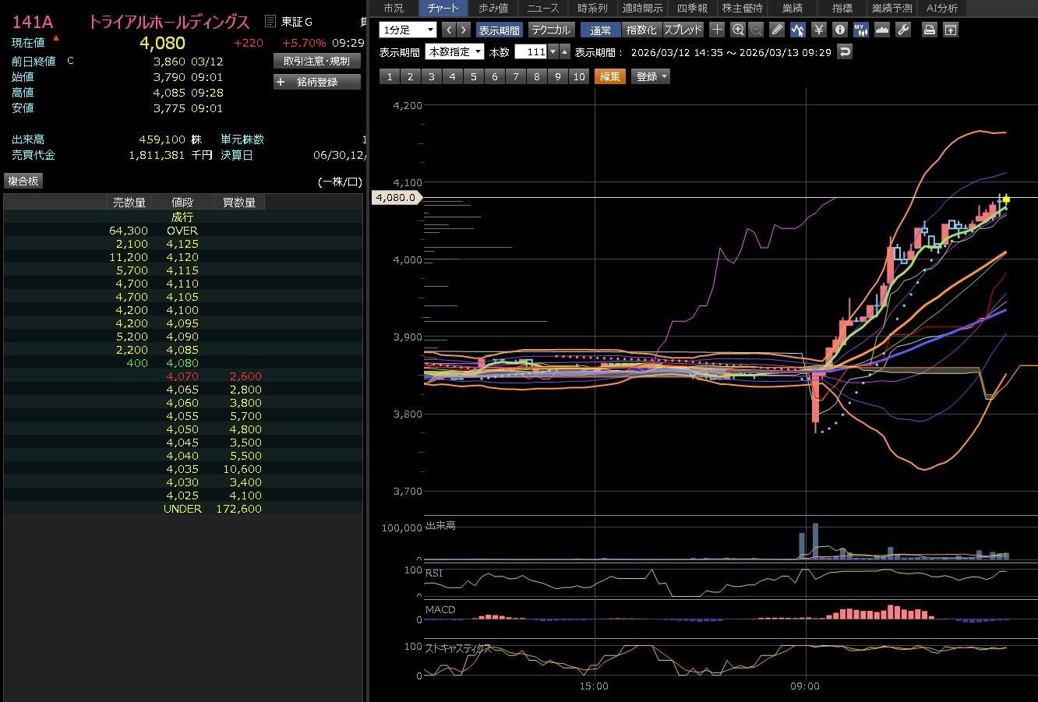The image size is (1038, 702).
Task: Print the chart using printer icon
Action: coord(929,30)
